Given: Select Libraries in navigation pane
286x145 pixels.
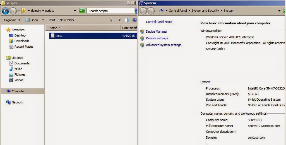Looking at the screenshot, I should pyautogui.click(x=17, y=58).
